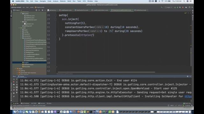
Task: Open RampUsersLoadSimulation in project tree
Action: point(34,58)
